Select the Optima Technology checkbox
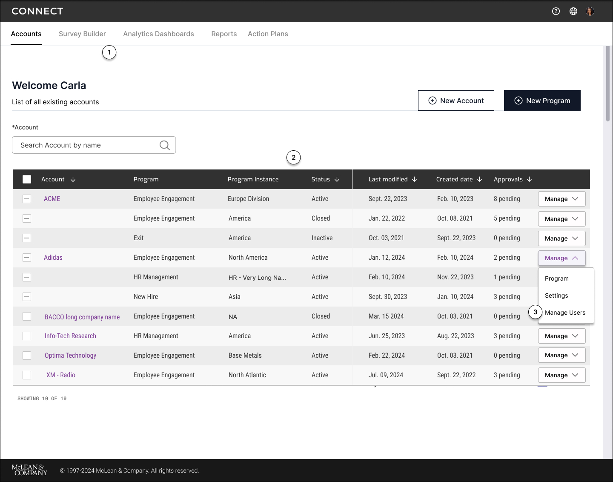Image resolution: width=613 pixels, height=482 pixels. (27, 356)
